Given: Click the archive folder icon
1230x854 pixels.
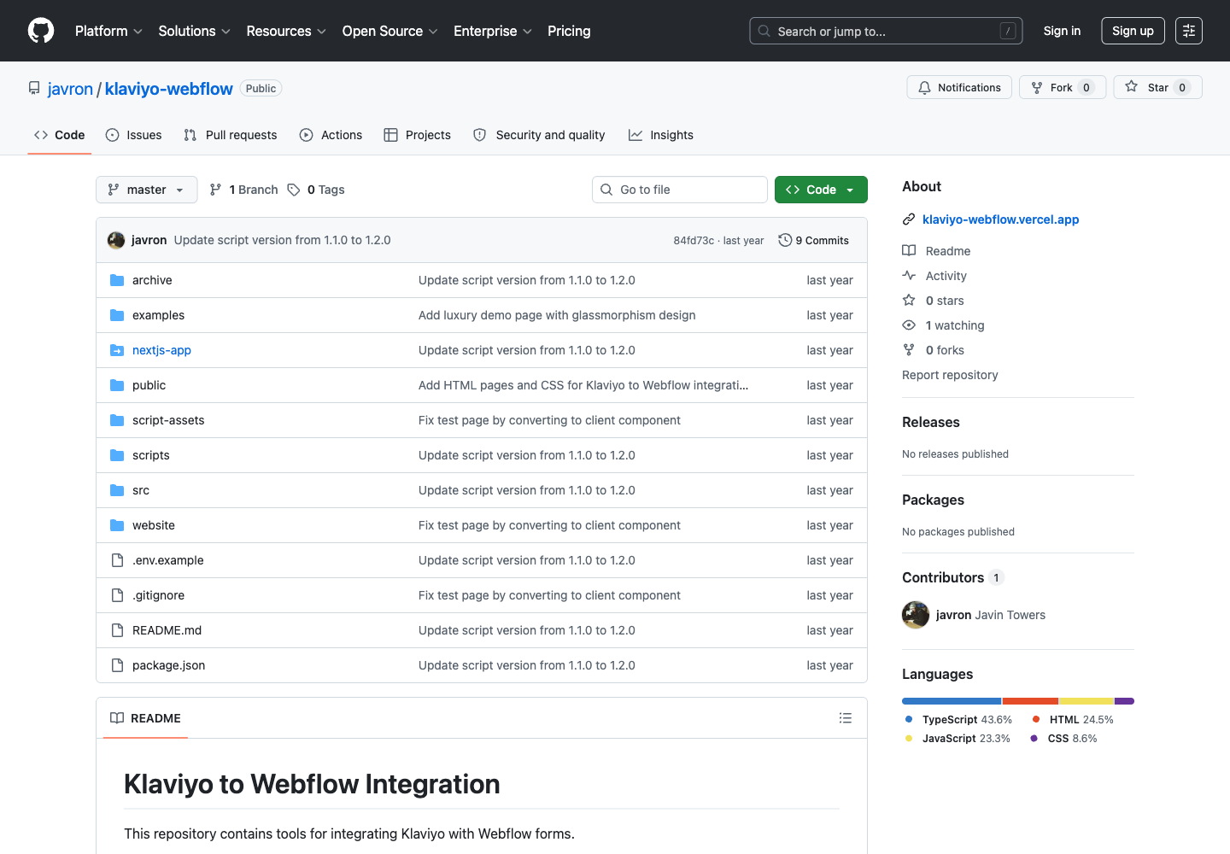Looking at the screenshot, I should pos(117,280).
